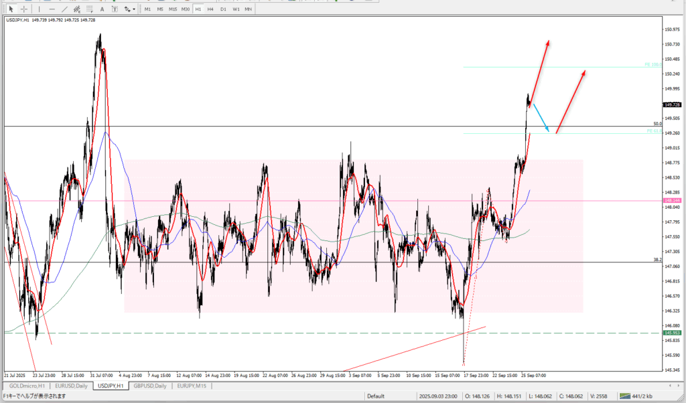
Task: Activate the crosshair tool
Action: 24,9
